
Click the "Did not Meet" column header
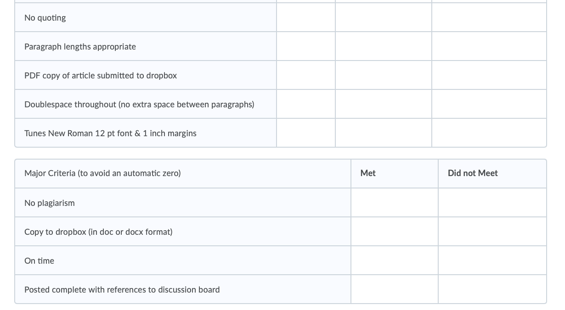click(x=473, y=173)
